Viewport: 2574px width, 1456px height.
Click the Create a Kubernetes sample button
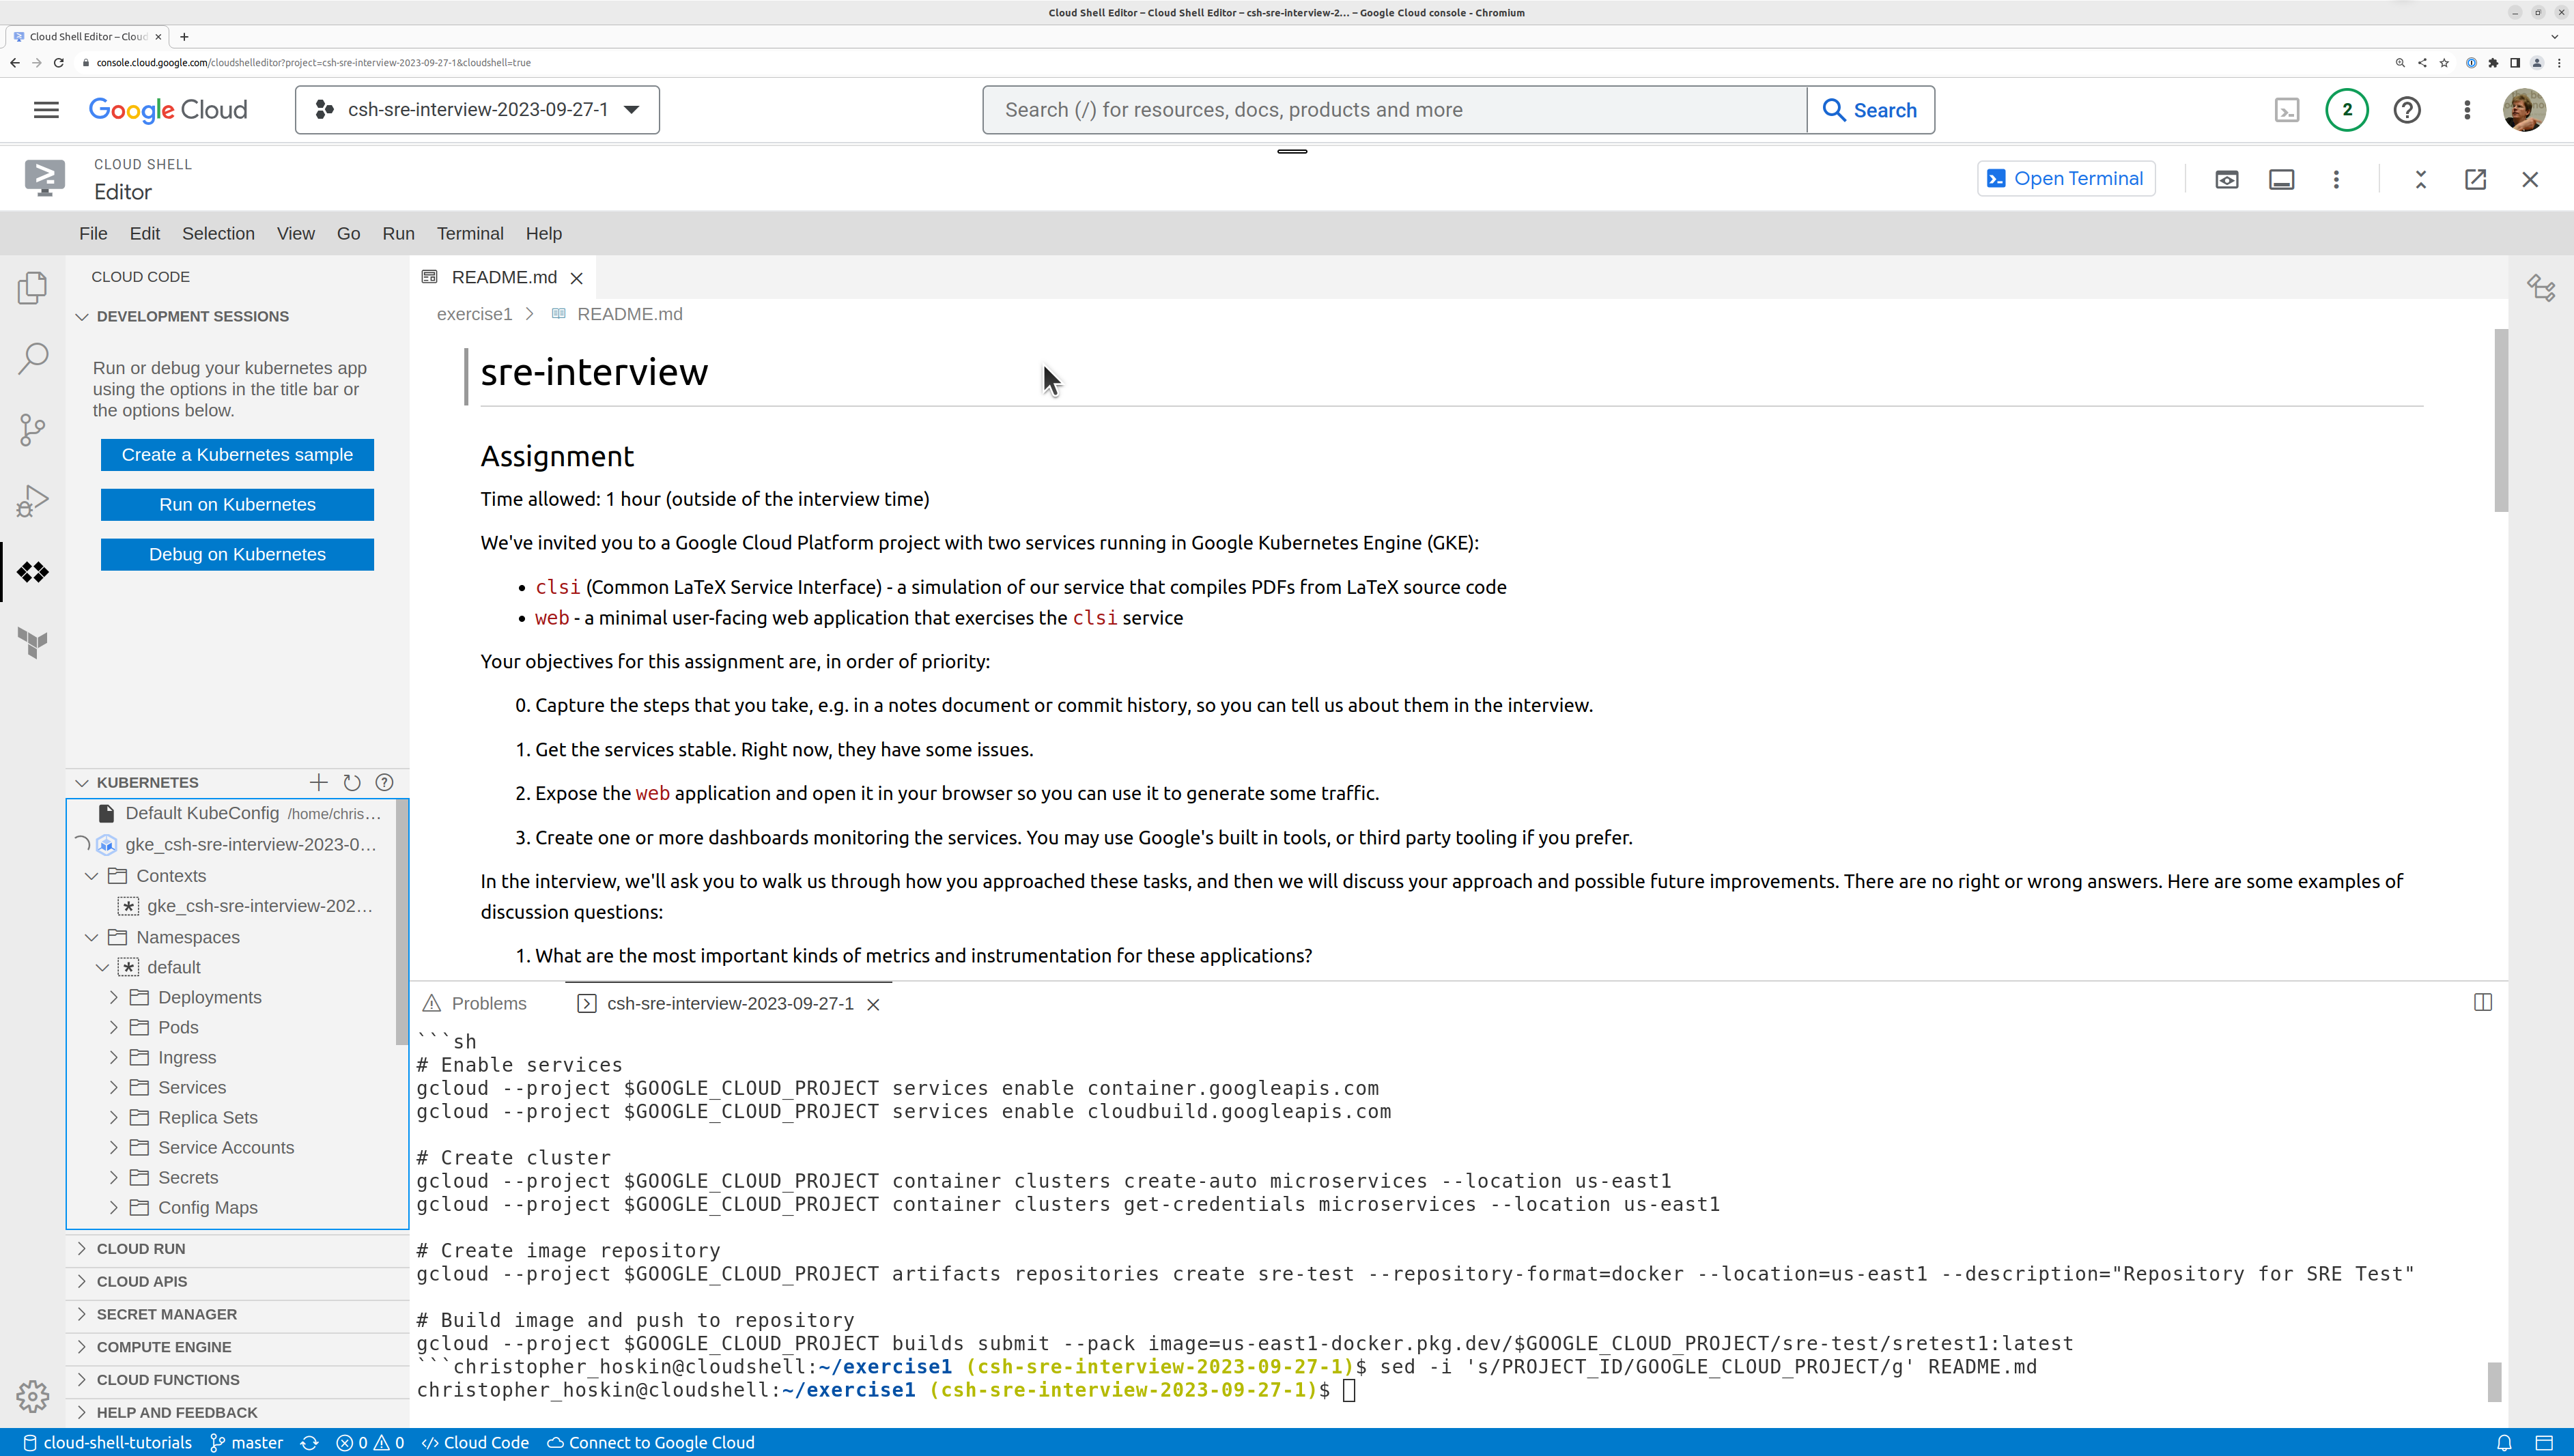pos(237,454)
